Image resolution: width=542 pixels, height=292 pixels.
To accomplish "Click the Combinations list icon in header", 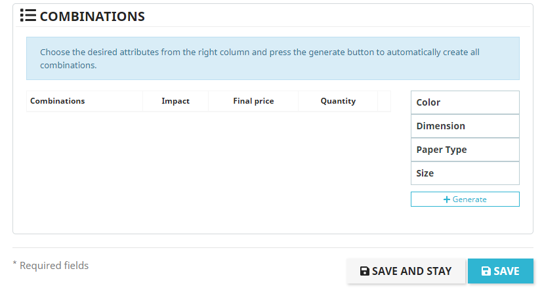I will (28, 16).
